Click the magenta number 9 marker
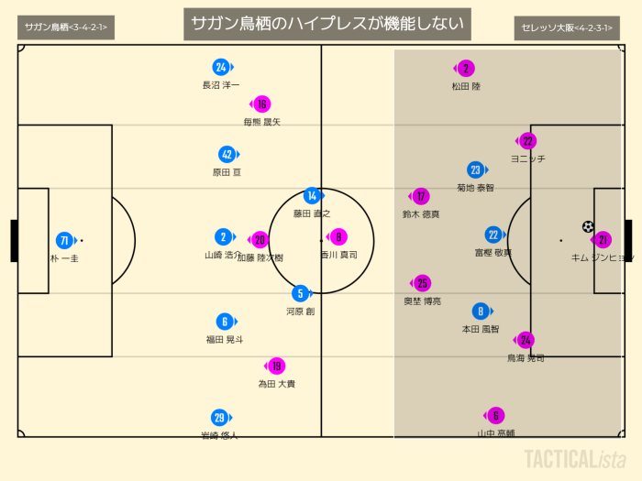The width and height of the screenshot is (642, 481). (338, 236)
